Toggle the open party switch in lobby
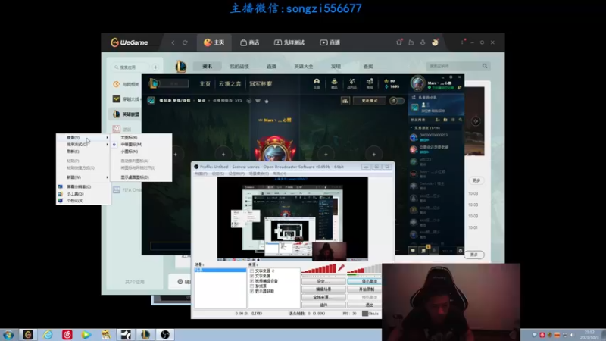The height and width of the screenshot is (341, 606). (x=396, y=101)
